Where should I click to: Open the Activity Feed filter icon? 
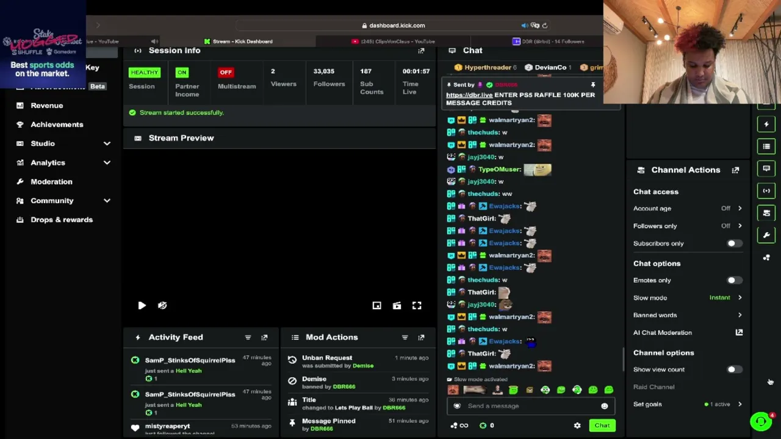click(248, 337)
